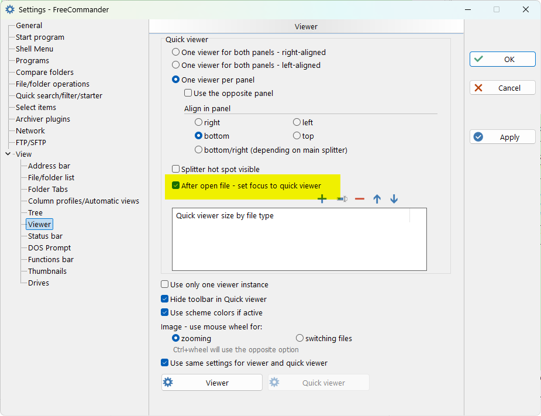Collapse the View tree node
This screenshot has height=416, width=541.
click(8, 154)
